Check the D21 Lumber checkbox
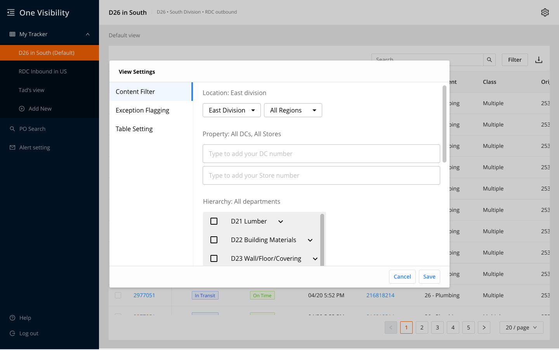 [214, 221]
